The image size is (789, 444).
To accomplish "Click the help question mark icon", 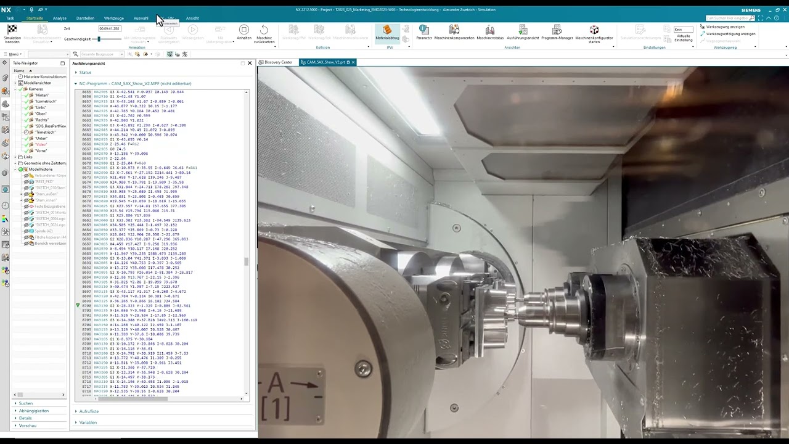I will 776,18.
